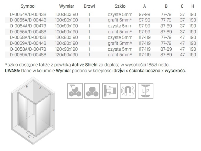Select symbol D-0054A/D-0047B
Screen dimensions: 201x151
click(28, 26)
